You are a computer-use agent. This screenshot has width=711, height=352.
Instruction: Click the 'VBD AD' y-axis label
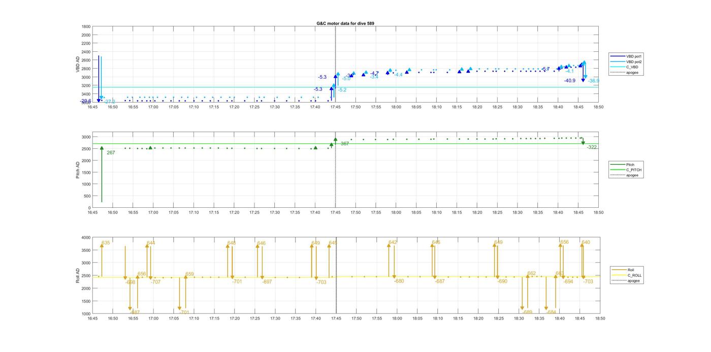[x=78, y=64]
